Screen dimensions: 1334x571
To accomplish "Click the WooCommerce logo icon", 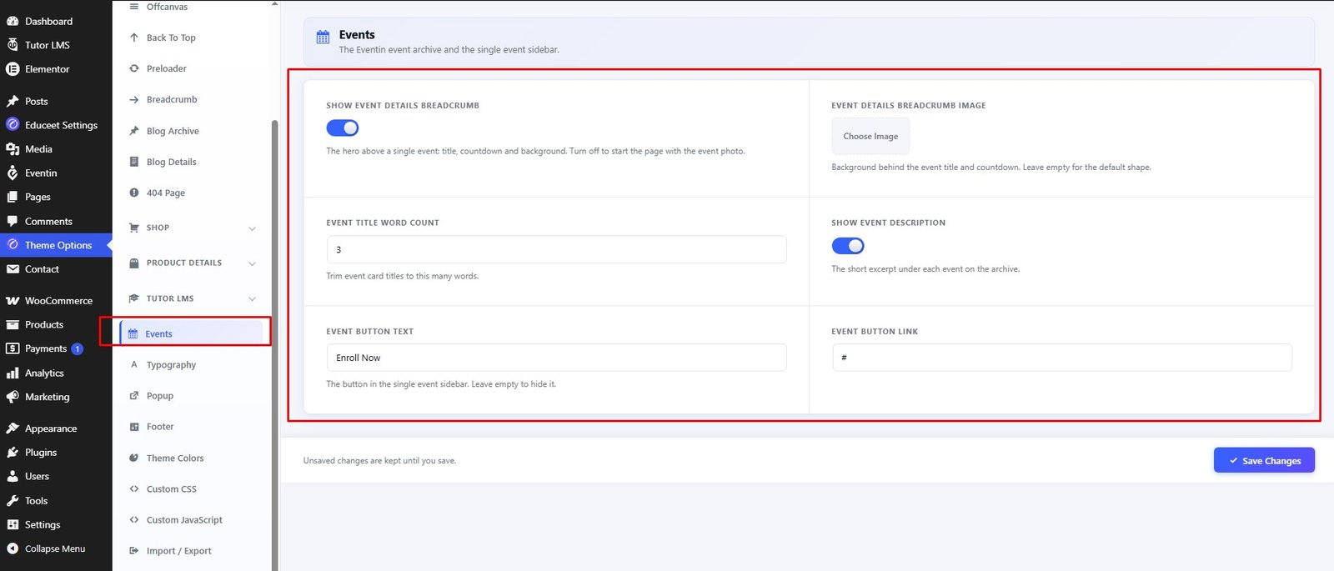I will 13,300.
